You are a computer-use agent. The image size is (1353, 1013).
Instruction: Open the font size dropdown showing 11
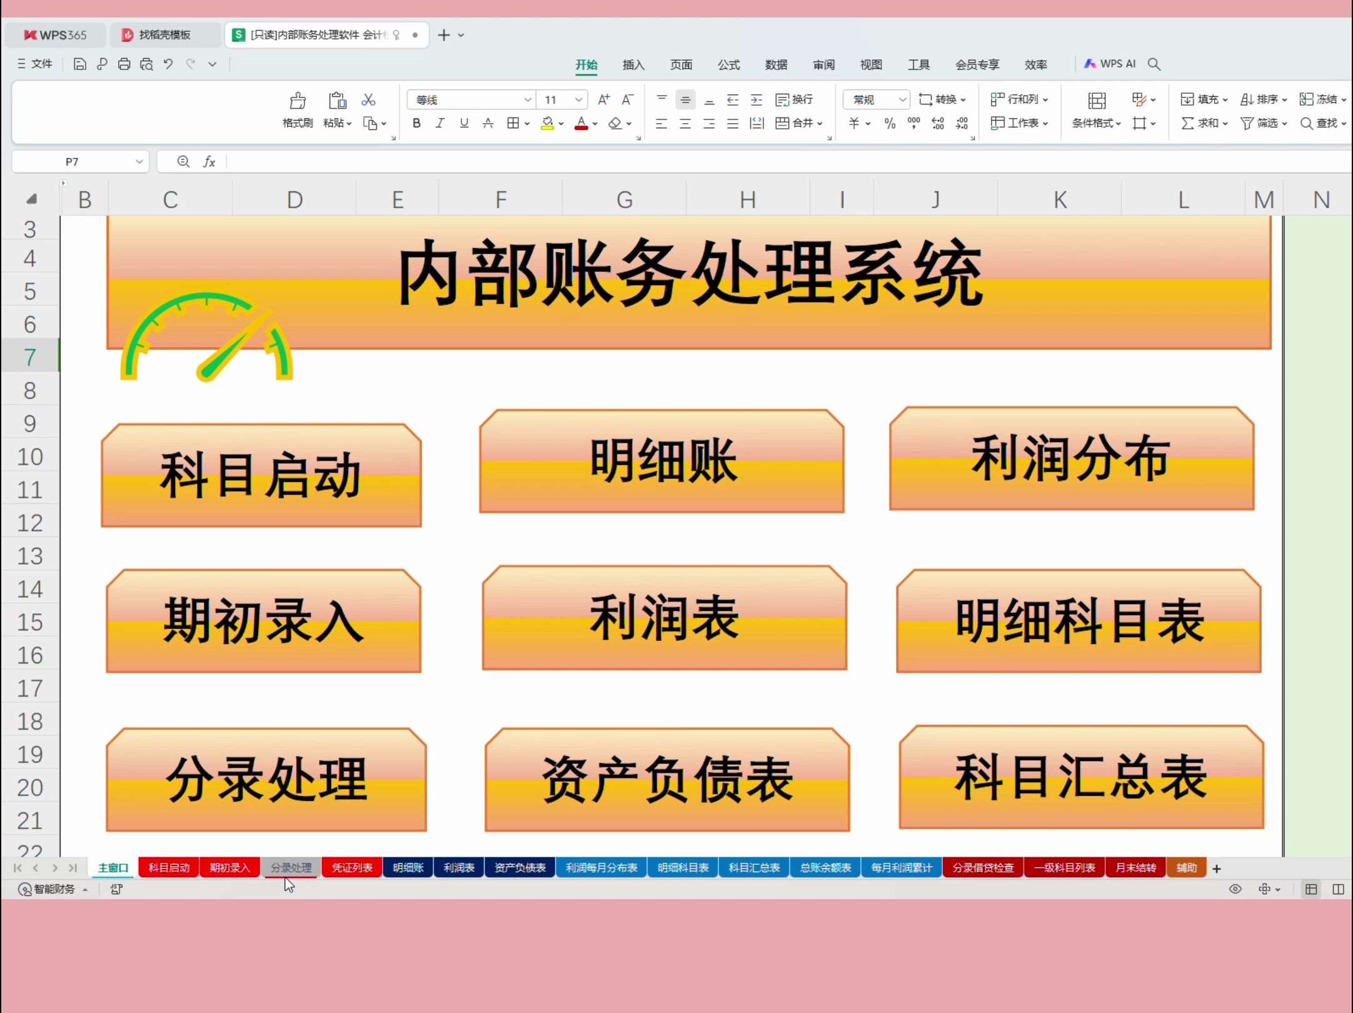point(579,99)
